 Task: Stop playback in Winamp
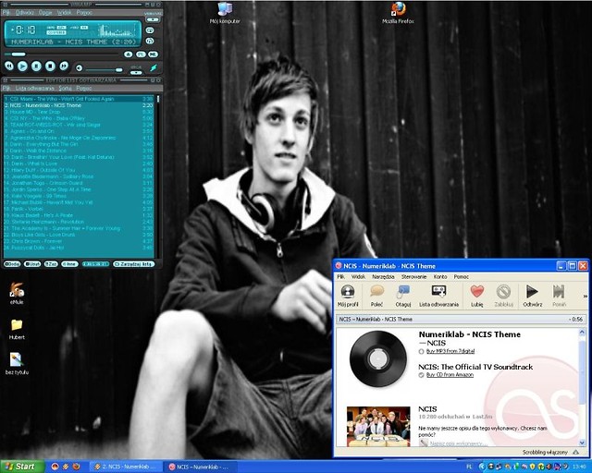point(50,67)
